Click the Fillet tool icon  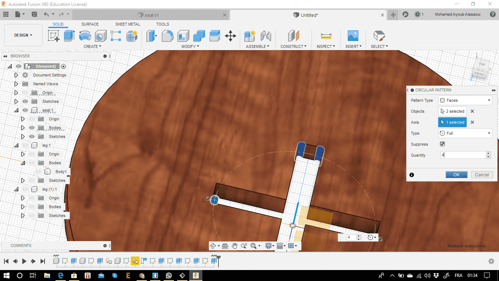click(167, 36)
